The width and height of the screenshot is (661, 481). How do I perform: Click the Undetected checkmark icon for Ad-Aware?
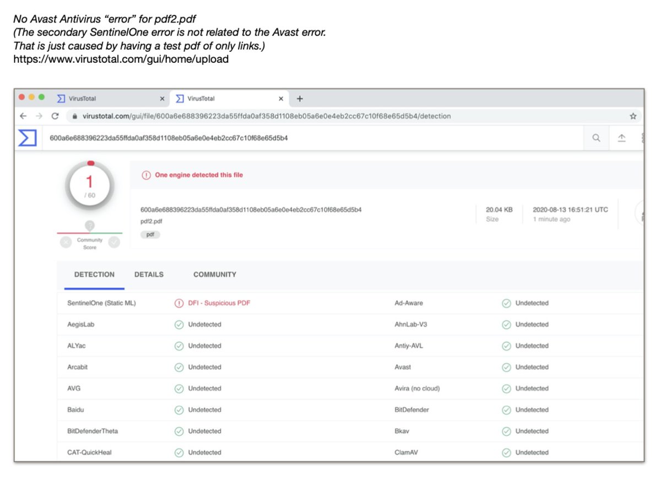click(506, 303)
